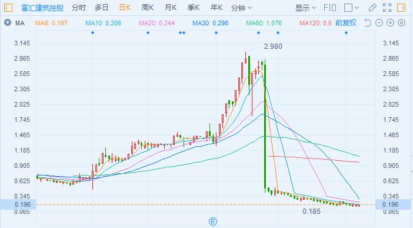413x228 pixels.
Task: Click the MA30: 0.298 value
Action: click(x=211, y=23)
